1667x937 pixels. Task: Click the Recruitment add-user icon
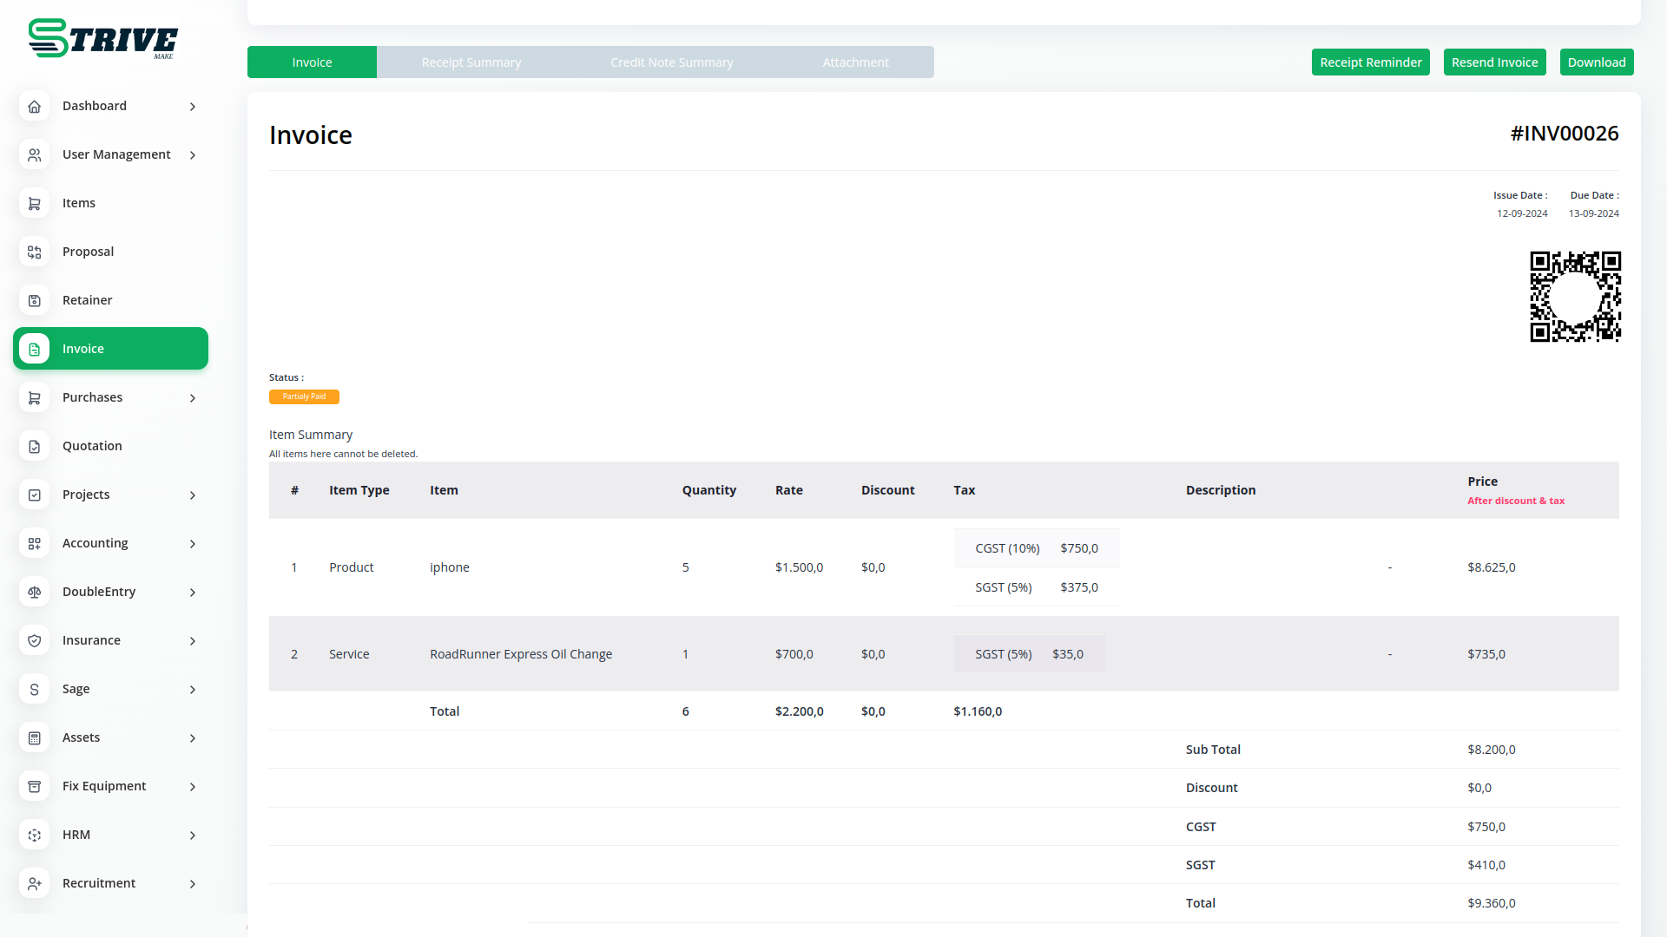(x=34, y=883)
